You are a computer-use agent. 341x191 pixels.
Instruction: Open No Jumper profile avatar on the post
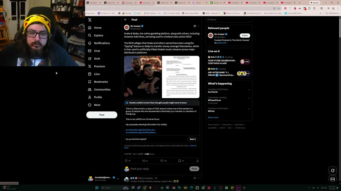pos(127,27)
